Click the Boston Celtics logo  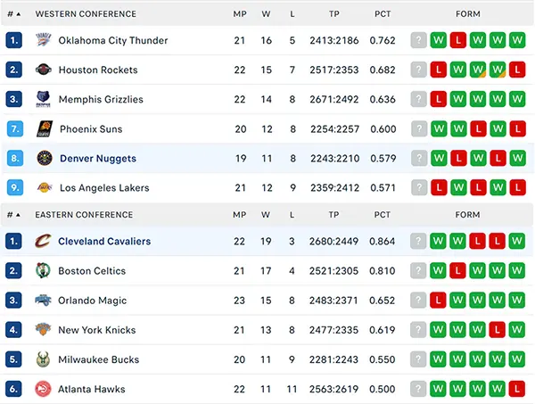point(44,270)
